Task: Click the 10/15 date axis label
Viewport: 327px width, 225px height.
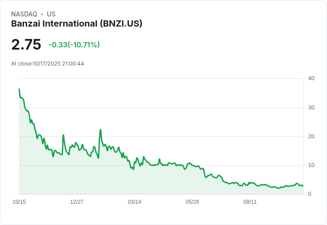Action: (19, 202)
